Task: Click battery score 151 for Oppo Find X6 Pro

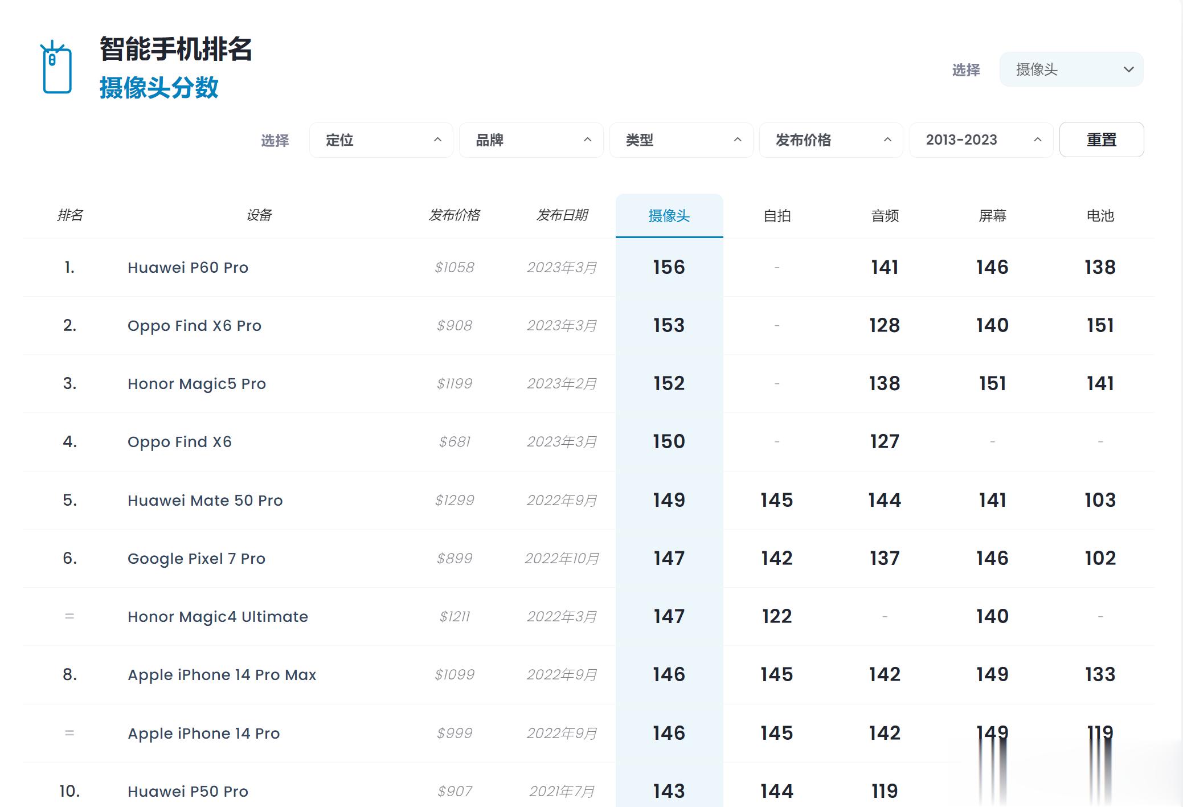Action: tap(1100, 326)
